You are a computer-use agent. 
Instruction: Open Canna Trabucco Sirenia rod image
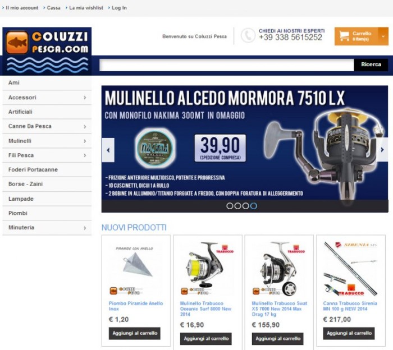click(x=351, y=268)
